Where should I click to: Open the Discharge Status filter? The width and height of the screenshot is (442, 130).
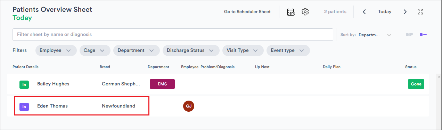(191, 50)
